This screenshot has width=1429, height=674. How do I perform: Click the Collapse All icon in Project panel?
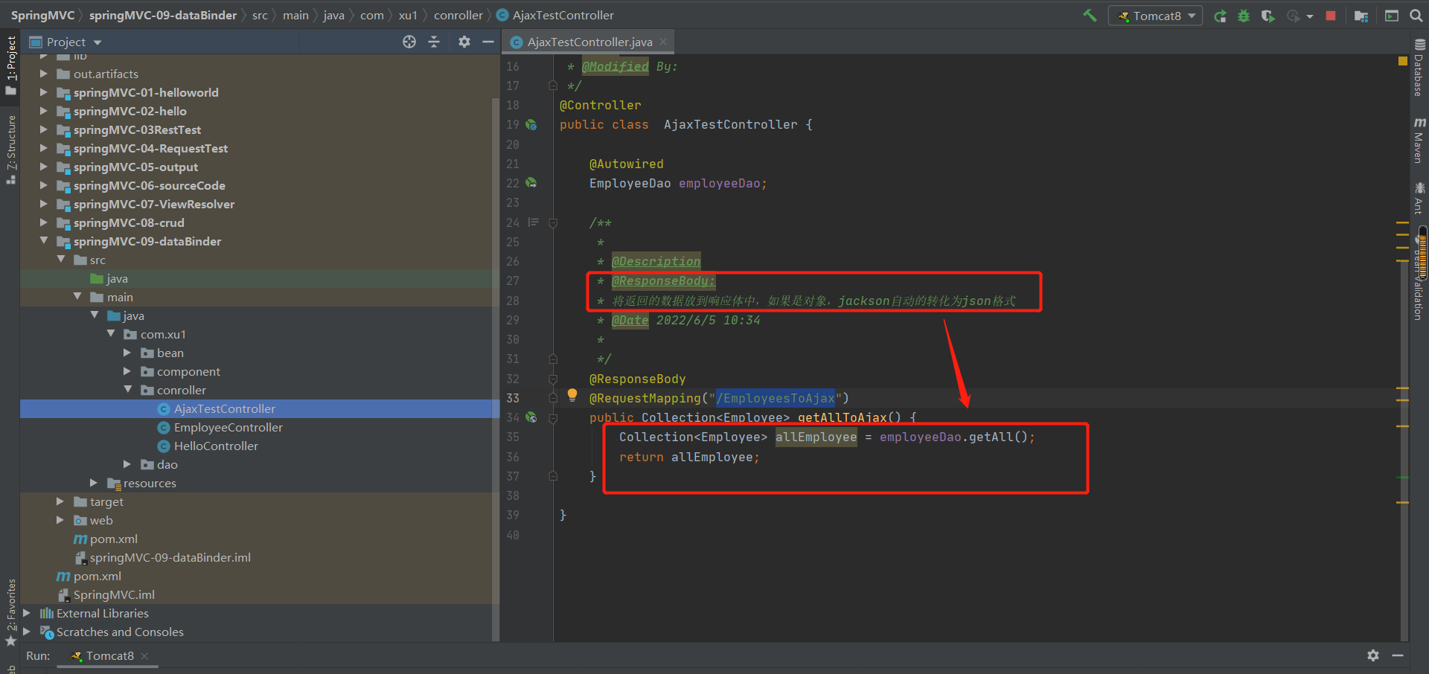(434, 42)
